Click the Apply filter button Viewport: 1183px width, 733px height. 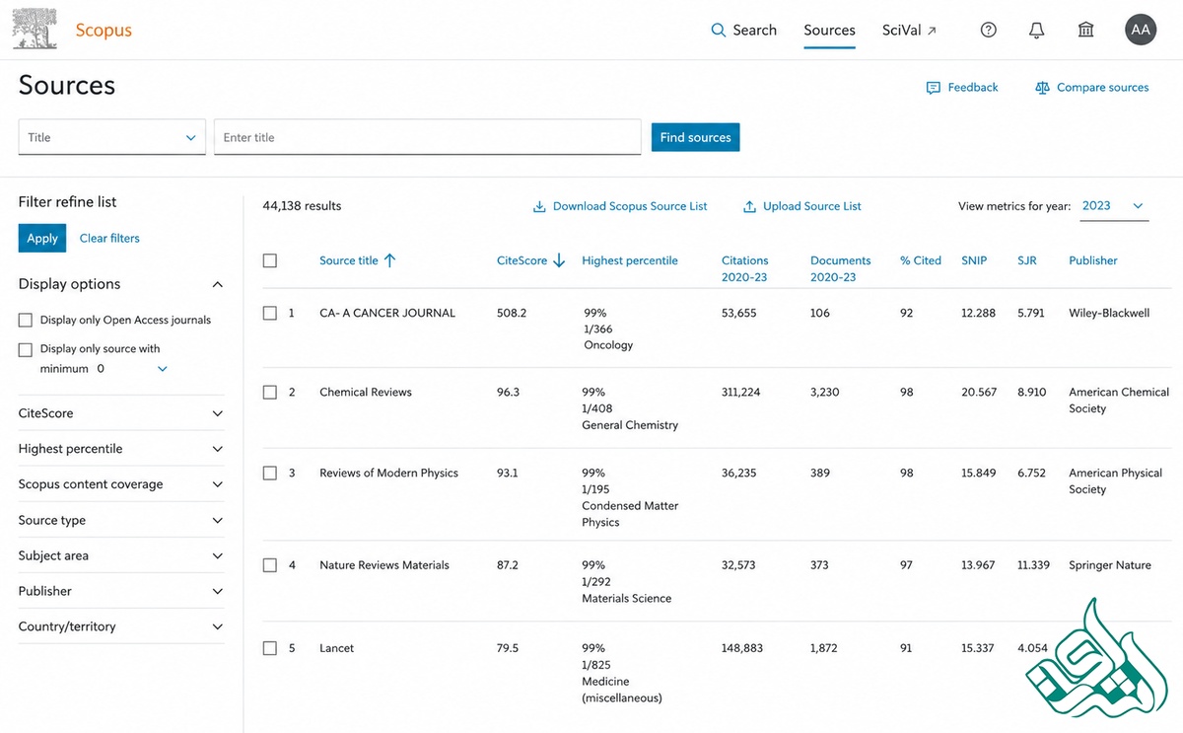(x=42, y=238)
